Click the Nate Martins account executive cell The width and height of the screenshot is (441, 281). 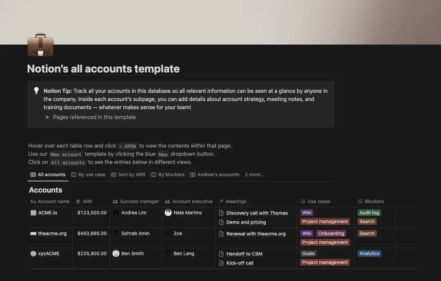(x=189, y=217)
